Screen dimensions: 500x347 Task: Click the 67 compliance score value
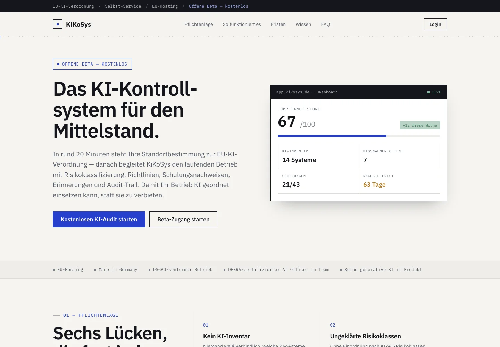pyautogui.click(x=287, y=122)
